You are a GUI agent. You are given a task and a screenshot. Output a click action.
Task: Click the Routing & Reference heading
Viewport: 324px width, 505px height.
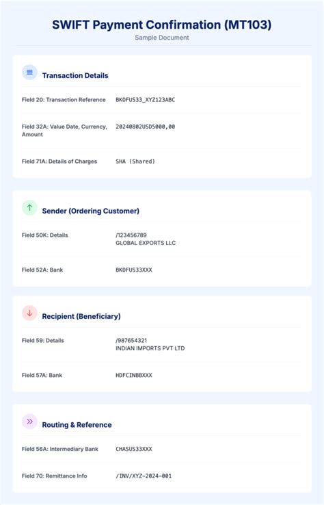coord(77,425)
